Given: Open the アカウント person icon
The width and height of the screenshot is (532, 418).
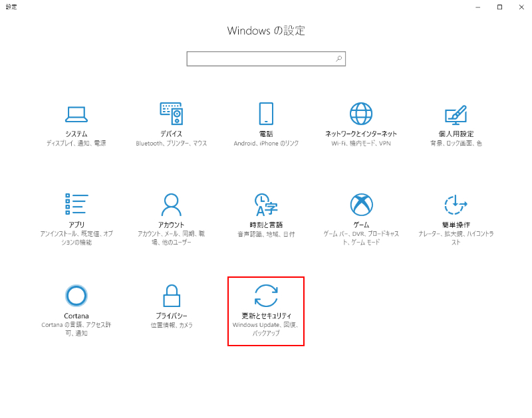Looking at the screenshot, I should tap(172, 205).
